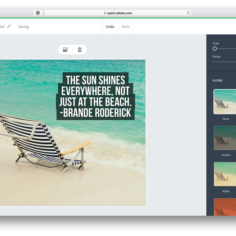Click the browser reload icon in the address bar
The image size is (236, 236).
(x=188, y=13)
